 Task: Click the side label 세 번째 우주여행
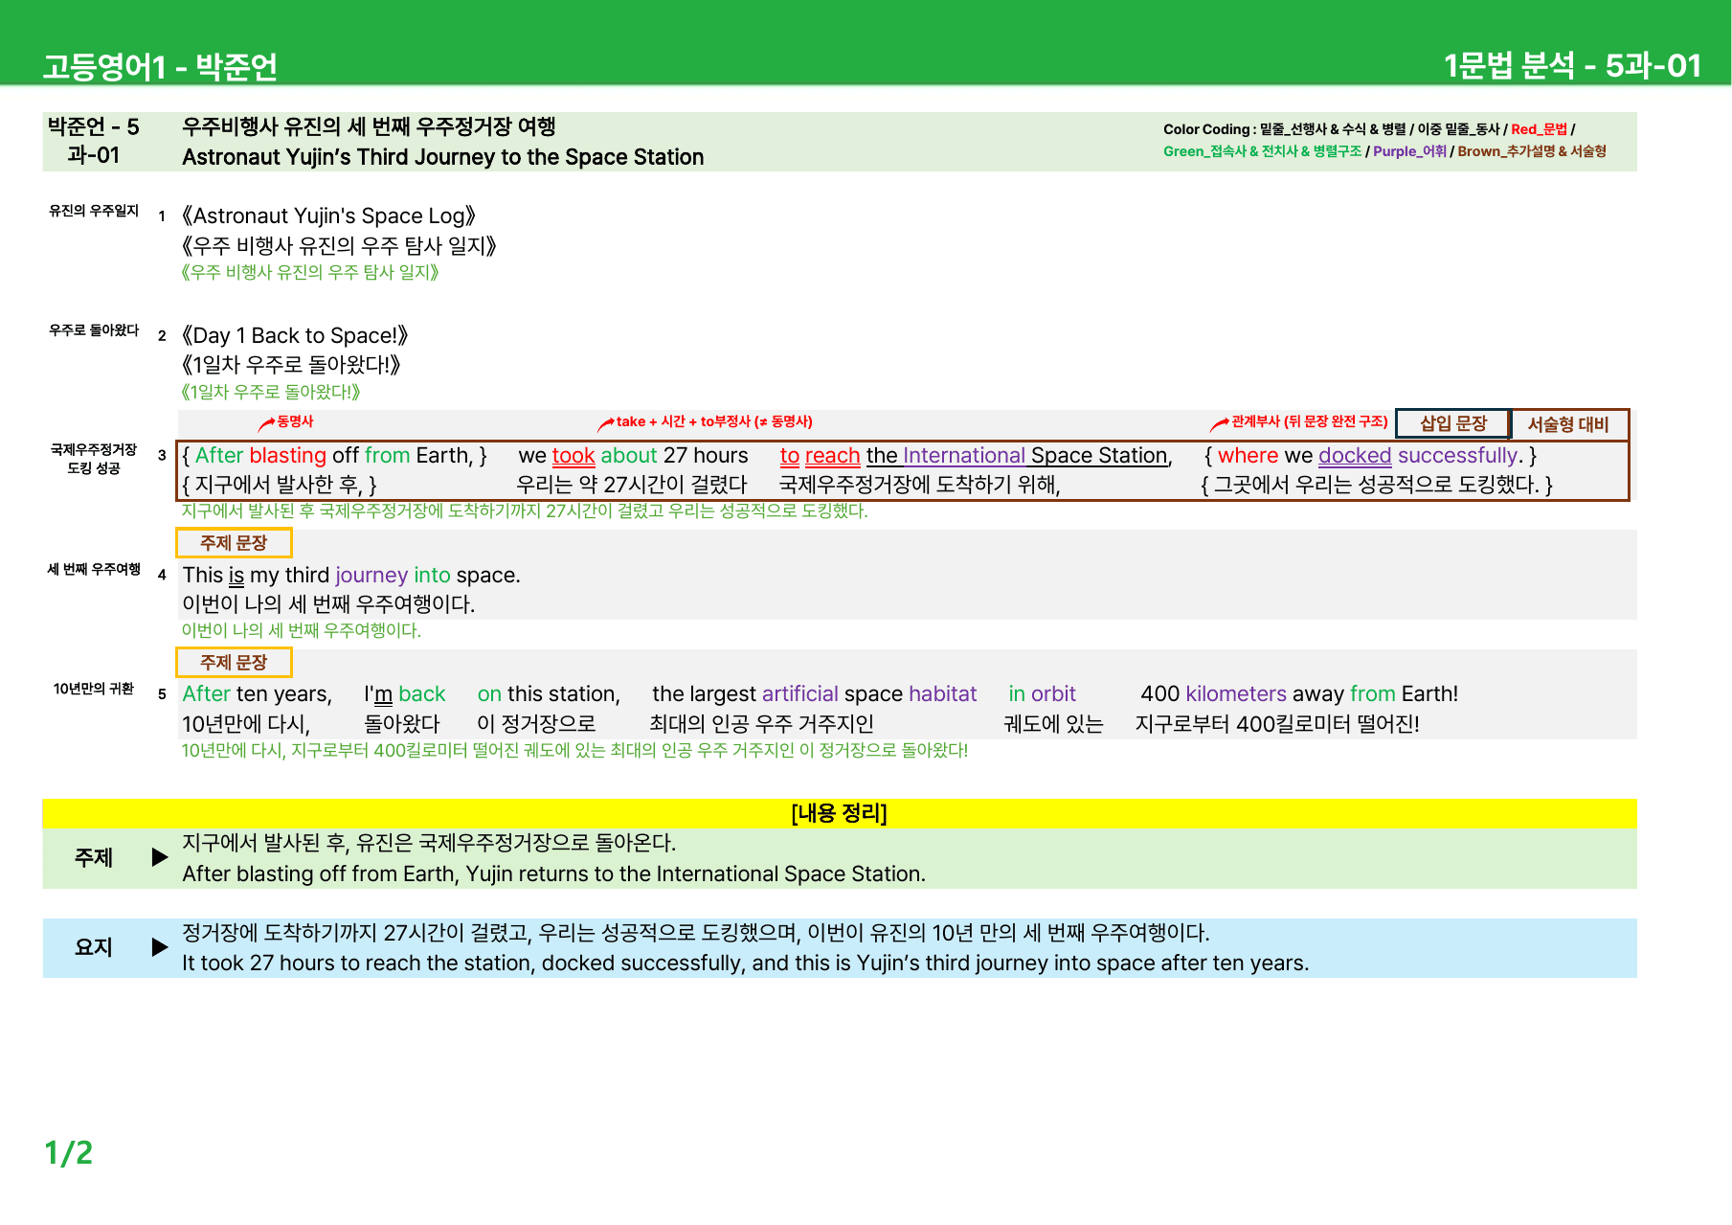(94, 570)
